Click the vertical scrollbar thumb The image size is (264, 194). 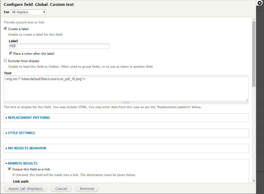pyautogui.click(x=254, y=54)
